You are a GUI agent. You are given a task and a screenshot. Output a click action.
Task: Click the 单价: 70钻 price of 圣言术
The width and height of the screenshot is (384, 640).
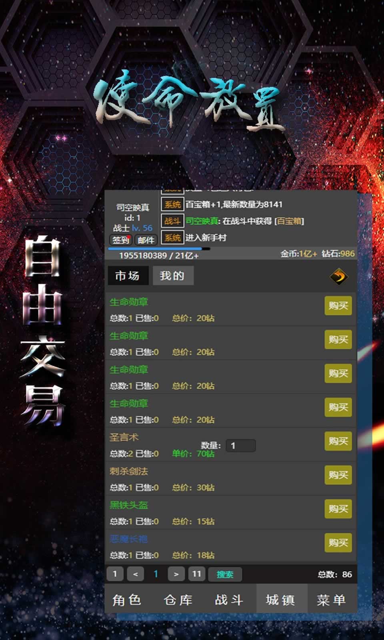click(193, 454)
